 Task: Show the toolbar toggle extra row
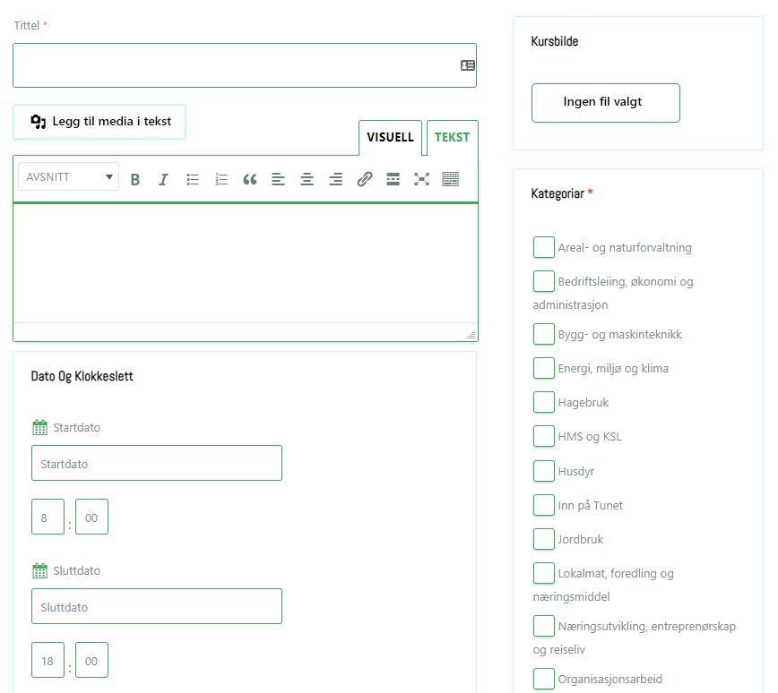pyautogui.click(x=450, y=179)
